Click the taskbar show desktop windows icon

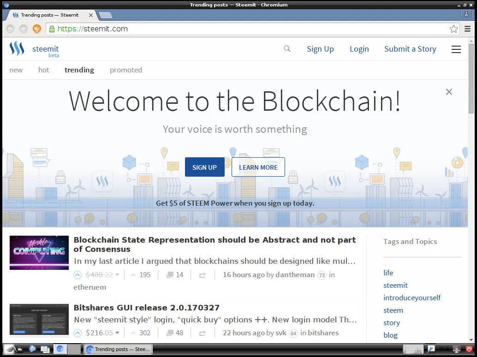click(x=45, y=349)
